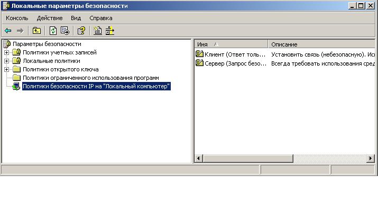Select the Клиент (Ответ толь... policy

point(235,54)
